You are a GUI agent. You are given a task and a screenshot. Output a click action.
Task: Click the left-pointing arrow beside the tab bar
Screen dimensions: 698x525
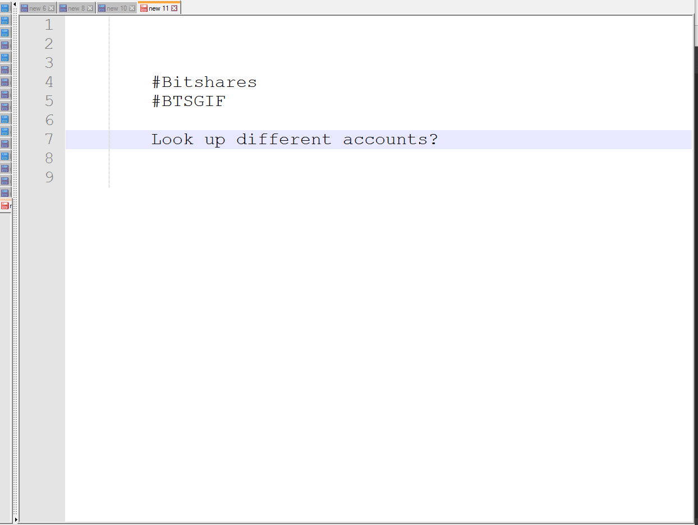[x=15, y=5]
